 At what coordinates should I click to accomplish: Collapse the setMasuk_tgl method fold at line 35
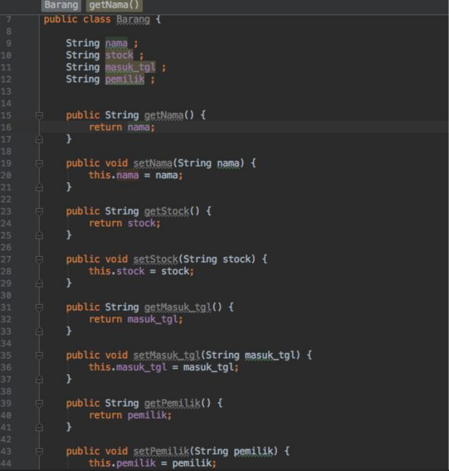tap(39, 356)
